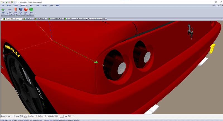Click the folder quick access toolbar icon

(9, 2)
